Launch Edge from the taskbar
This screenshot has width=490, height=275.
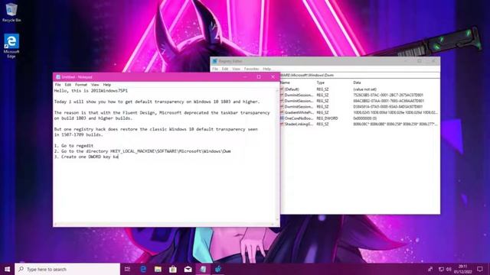(x=143, y=269)
